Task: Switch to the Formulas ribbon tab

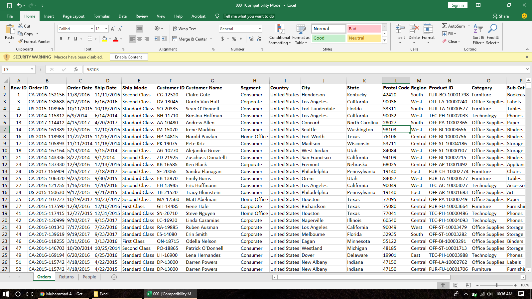Action: tap(101, 16)
